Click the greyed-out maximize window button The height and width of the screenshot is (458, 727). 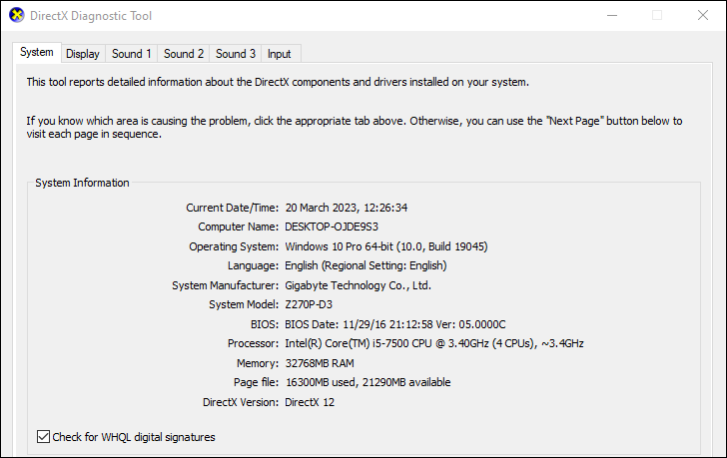(657, 15)
